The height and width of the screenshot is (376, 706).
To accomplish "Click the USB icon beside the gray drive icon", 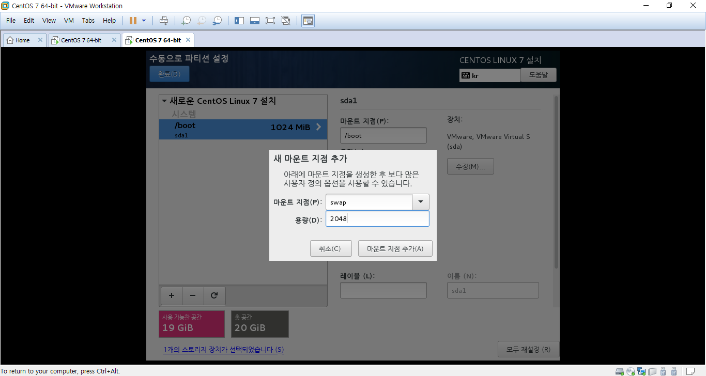I will click(x=663, y=371).
